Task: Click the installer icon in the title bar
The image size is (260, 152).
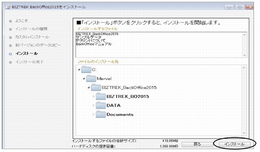Action: [x=8, y=7]
